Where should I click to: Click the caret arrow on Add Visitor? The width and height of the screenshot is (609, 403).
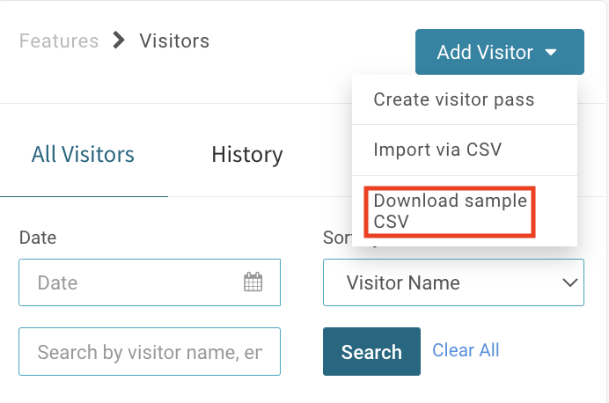coord(551,52)
